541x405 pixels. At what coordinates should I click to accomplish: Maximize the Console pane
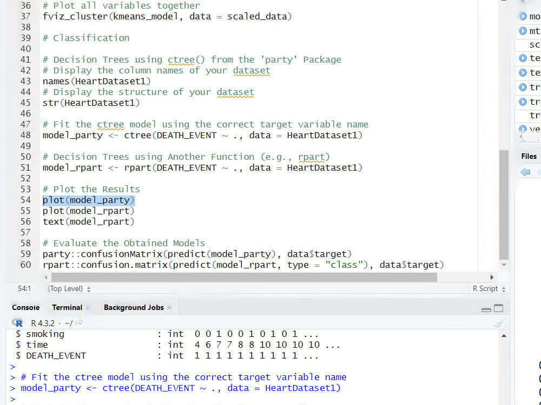(x=499, y=308)
